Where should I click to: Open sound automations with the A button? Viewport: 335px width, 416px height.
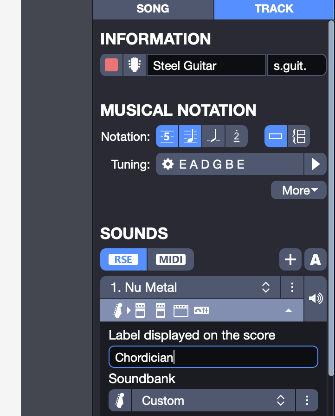[x=316, y=259]
